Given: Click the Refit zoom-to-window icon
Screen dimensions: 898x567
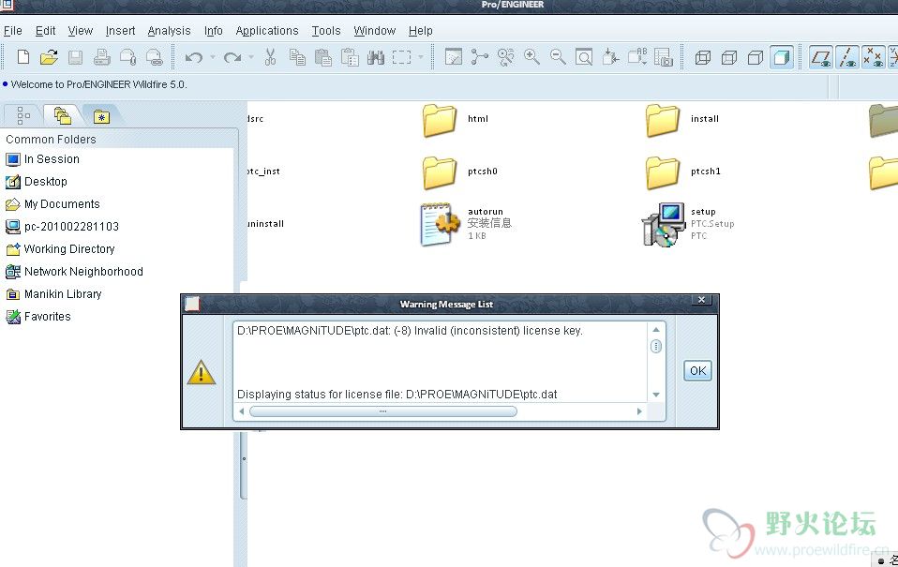Looking at the screenshot, I should (584, 57).
